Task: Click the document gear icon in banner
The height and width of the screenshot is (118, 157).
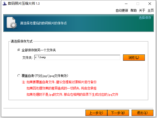Action: [12, 23]
